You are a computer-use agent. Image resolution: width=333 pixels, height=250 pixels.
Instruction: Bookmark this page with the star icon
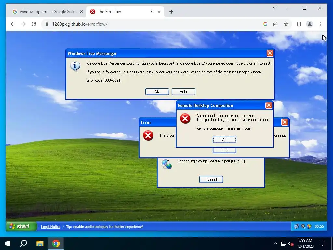tap(286, 24)
